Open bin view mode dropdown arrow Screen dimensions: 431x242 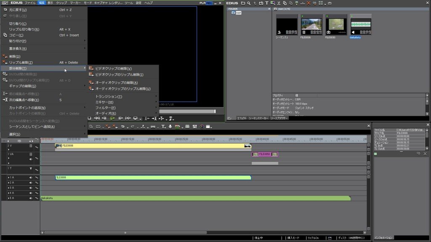(325, 4)
